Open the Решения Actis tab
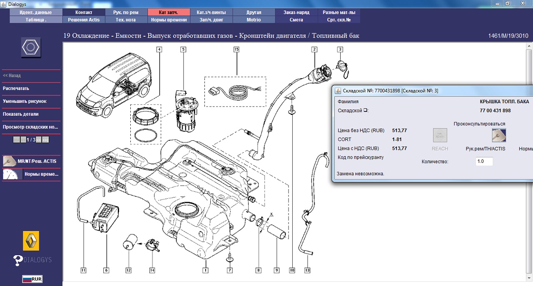The width and height of the screenshot is (533, 286). coord(84,20)
